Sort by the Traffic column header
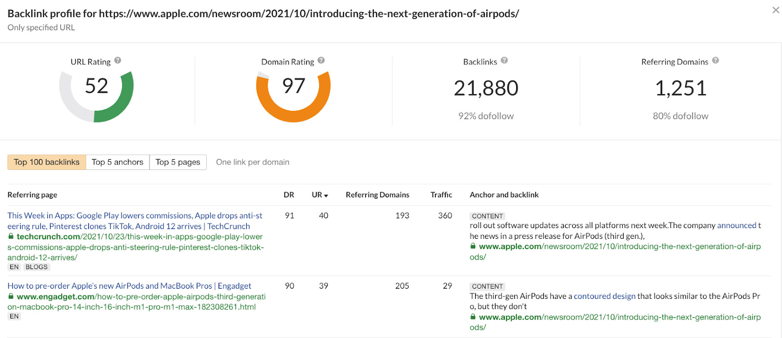Image resolution: width=782 pixels, height=338 pixels. [441, 195]
